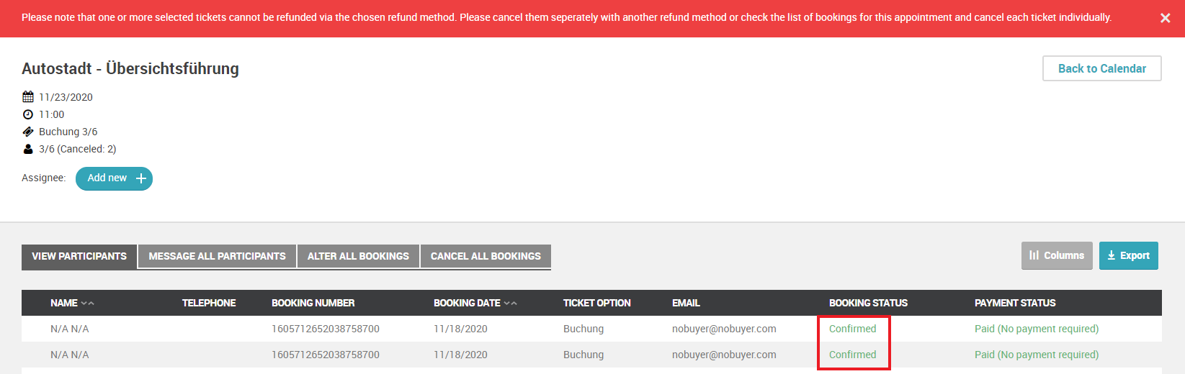Add a new assignee
1185x374 pixels.
pos(114,178)
